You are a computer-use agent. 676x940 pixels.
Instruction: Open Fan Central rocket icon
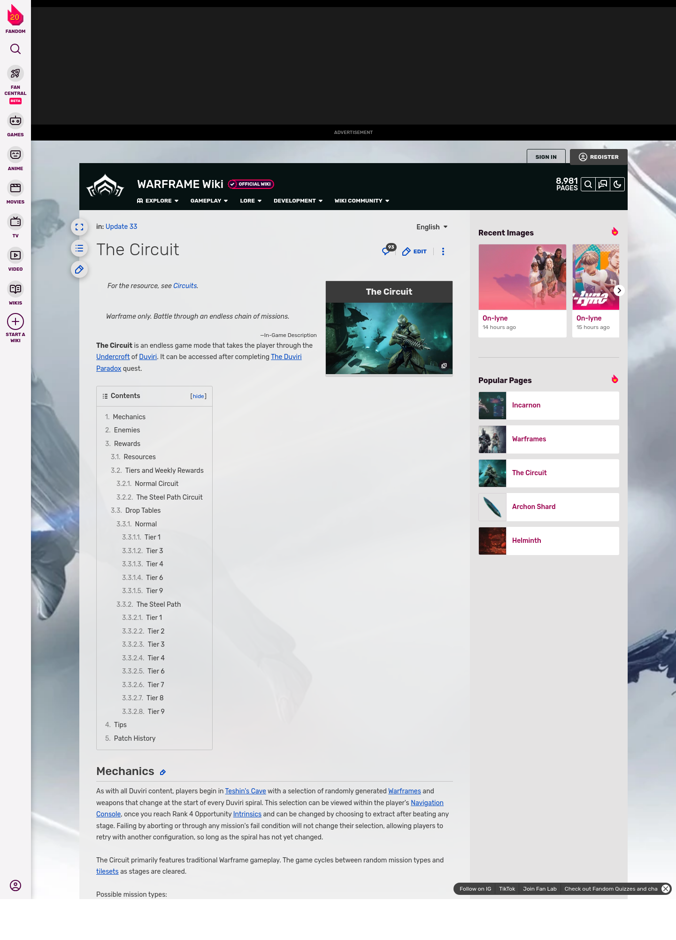pos(15,74)
